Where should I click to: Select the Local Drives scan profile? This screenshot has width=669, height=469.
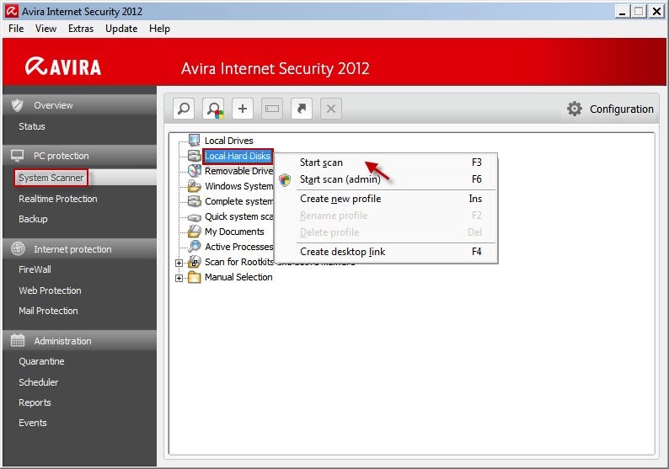click(228, 141)
